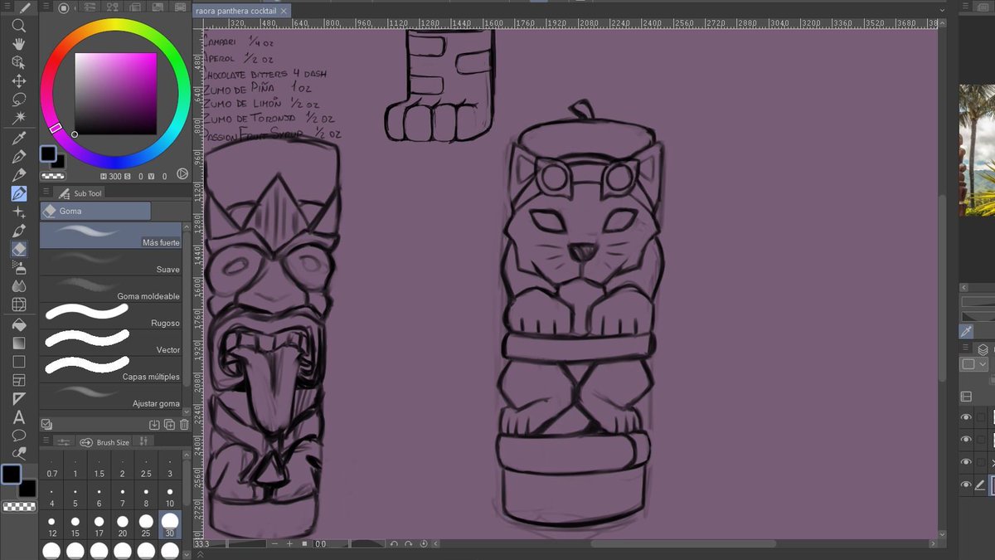Viewport: 995px width, 560px height.
Task: Select the Move Layer tool
Action: (19, 80)
